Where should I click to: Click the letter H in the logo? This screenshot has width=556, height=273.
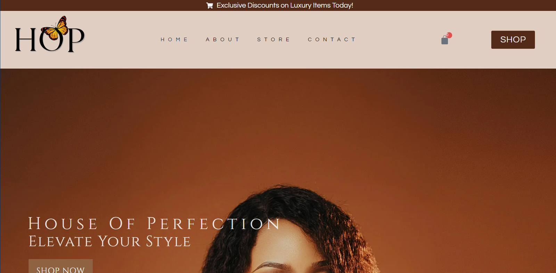[x=26, y=40]
